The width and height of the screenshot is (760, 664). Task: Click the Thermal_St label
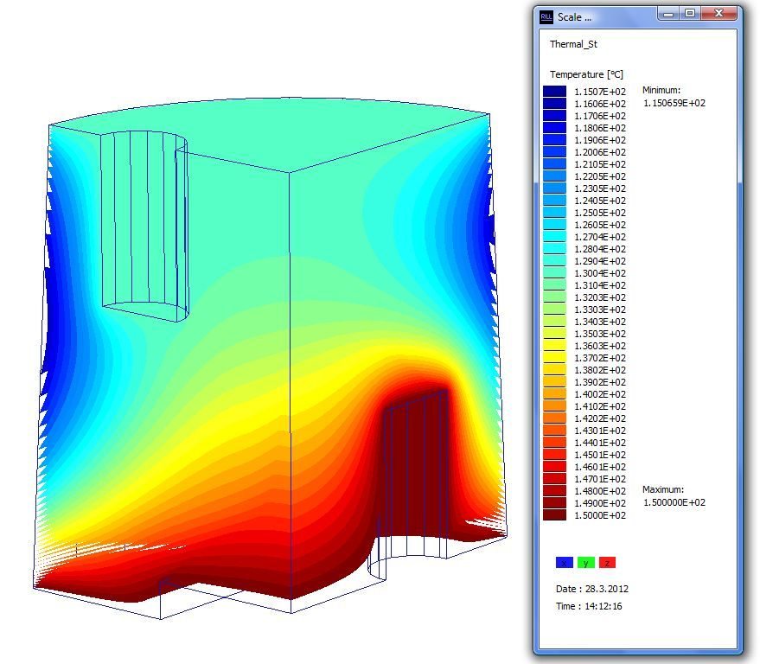573,44
